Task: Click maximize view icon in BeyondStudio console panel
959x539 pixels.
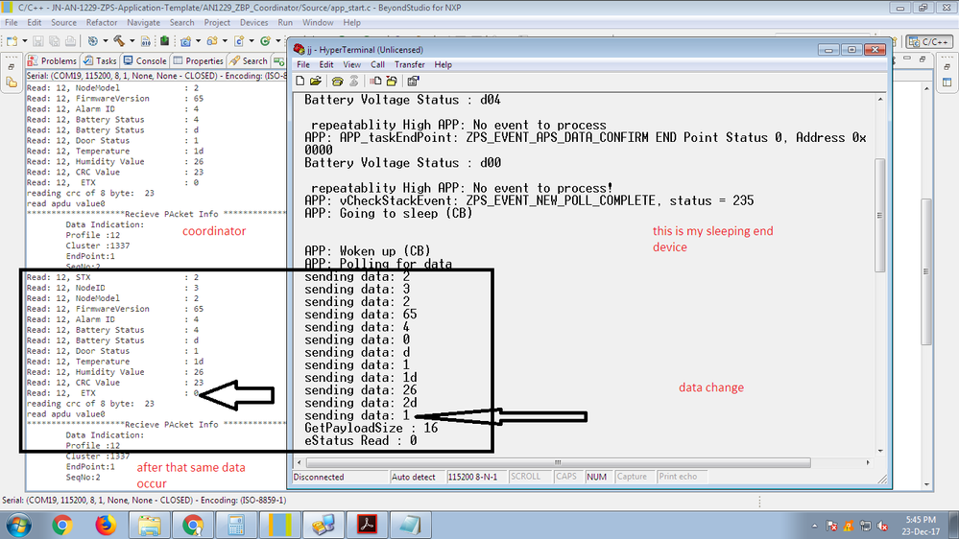Action: pos(923,59)
